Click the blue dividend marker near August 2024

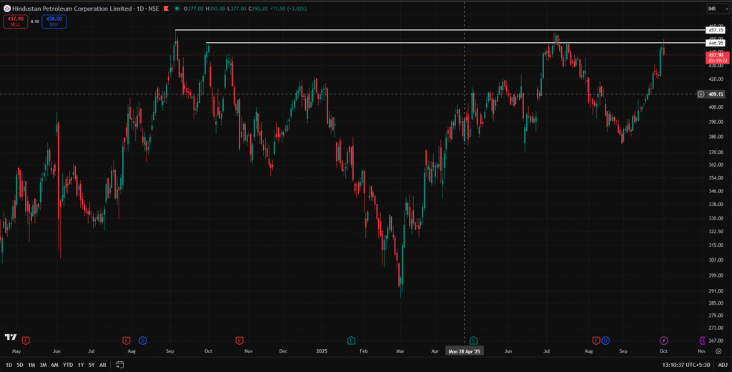click(x=142, y=340)
